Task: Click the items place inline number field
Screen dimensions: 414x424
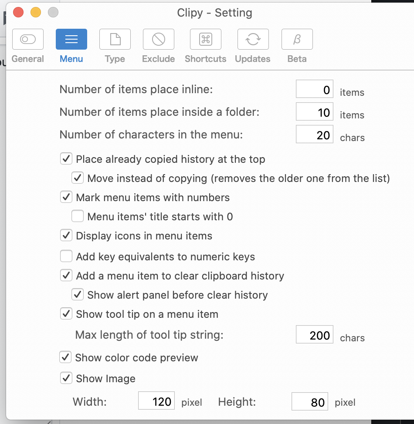Action: point(314,89)
